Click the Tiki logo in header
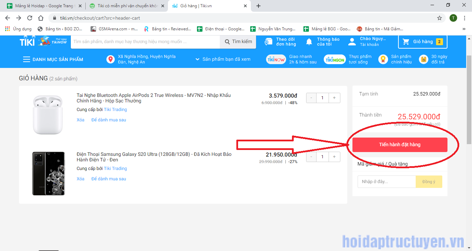This screenshot has width=472, height=251. click(x=27, y=41)
